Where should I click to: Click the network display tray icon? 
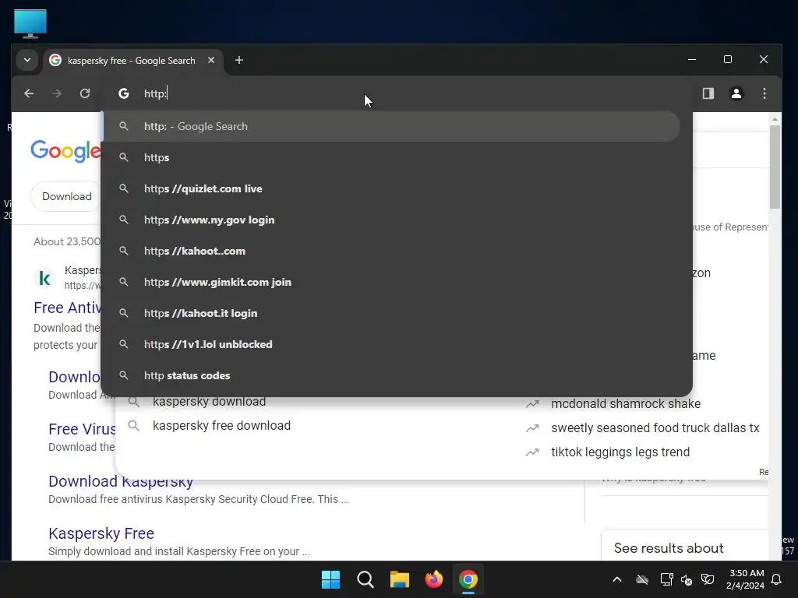point(666,579)
